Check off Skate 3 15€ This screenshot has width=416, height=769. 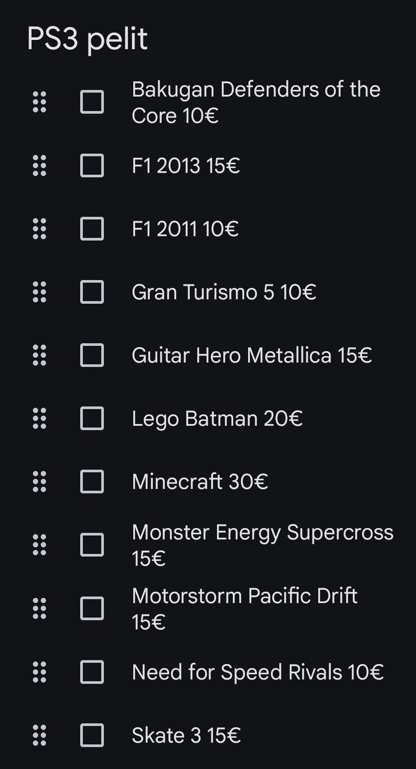(x=92, y=735)
